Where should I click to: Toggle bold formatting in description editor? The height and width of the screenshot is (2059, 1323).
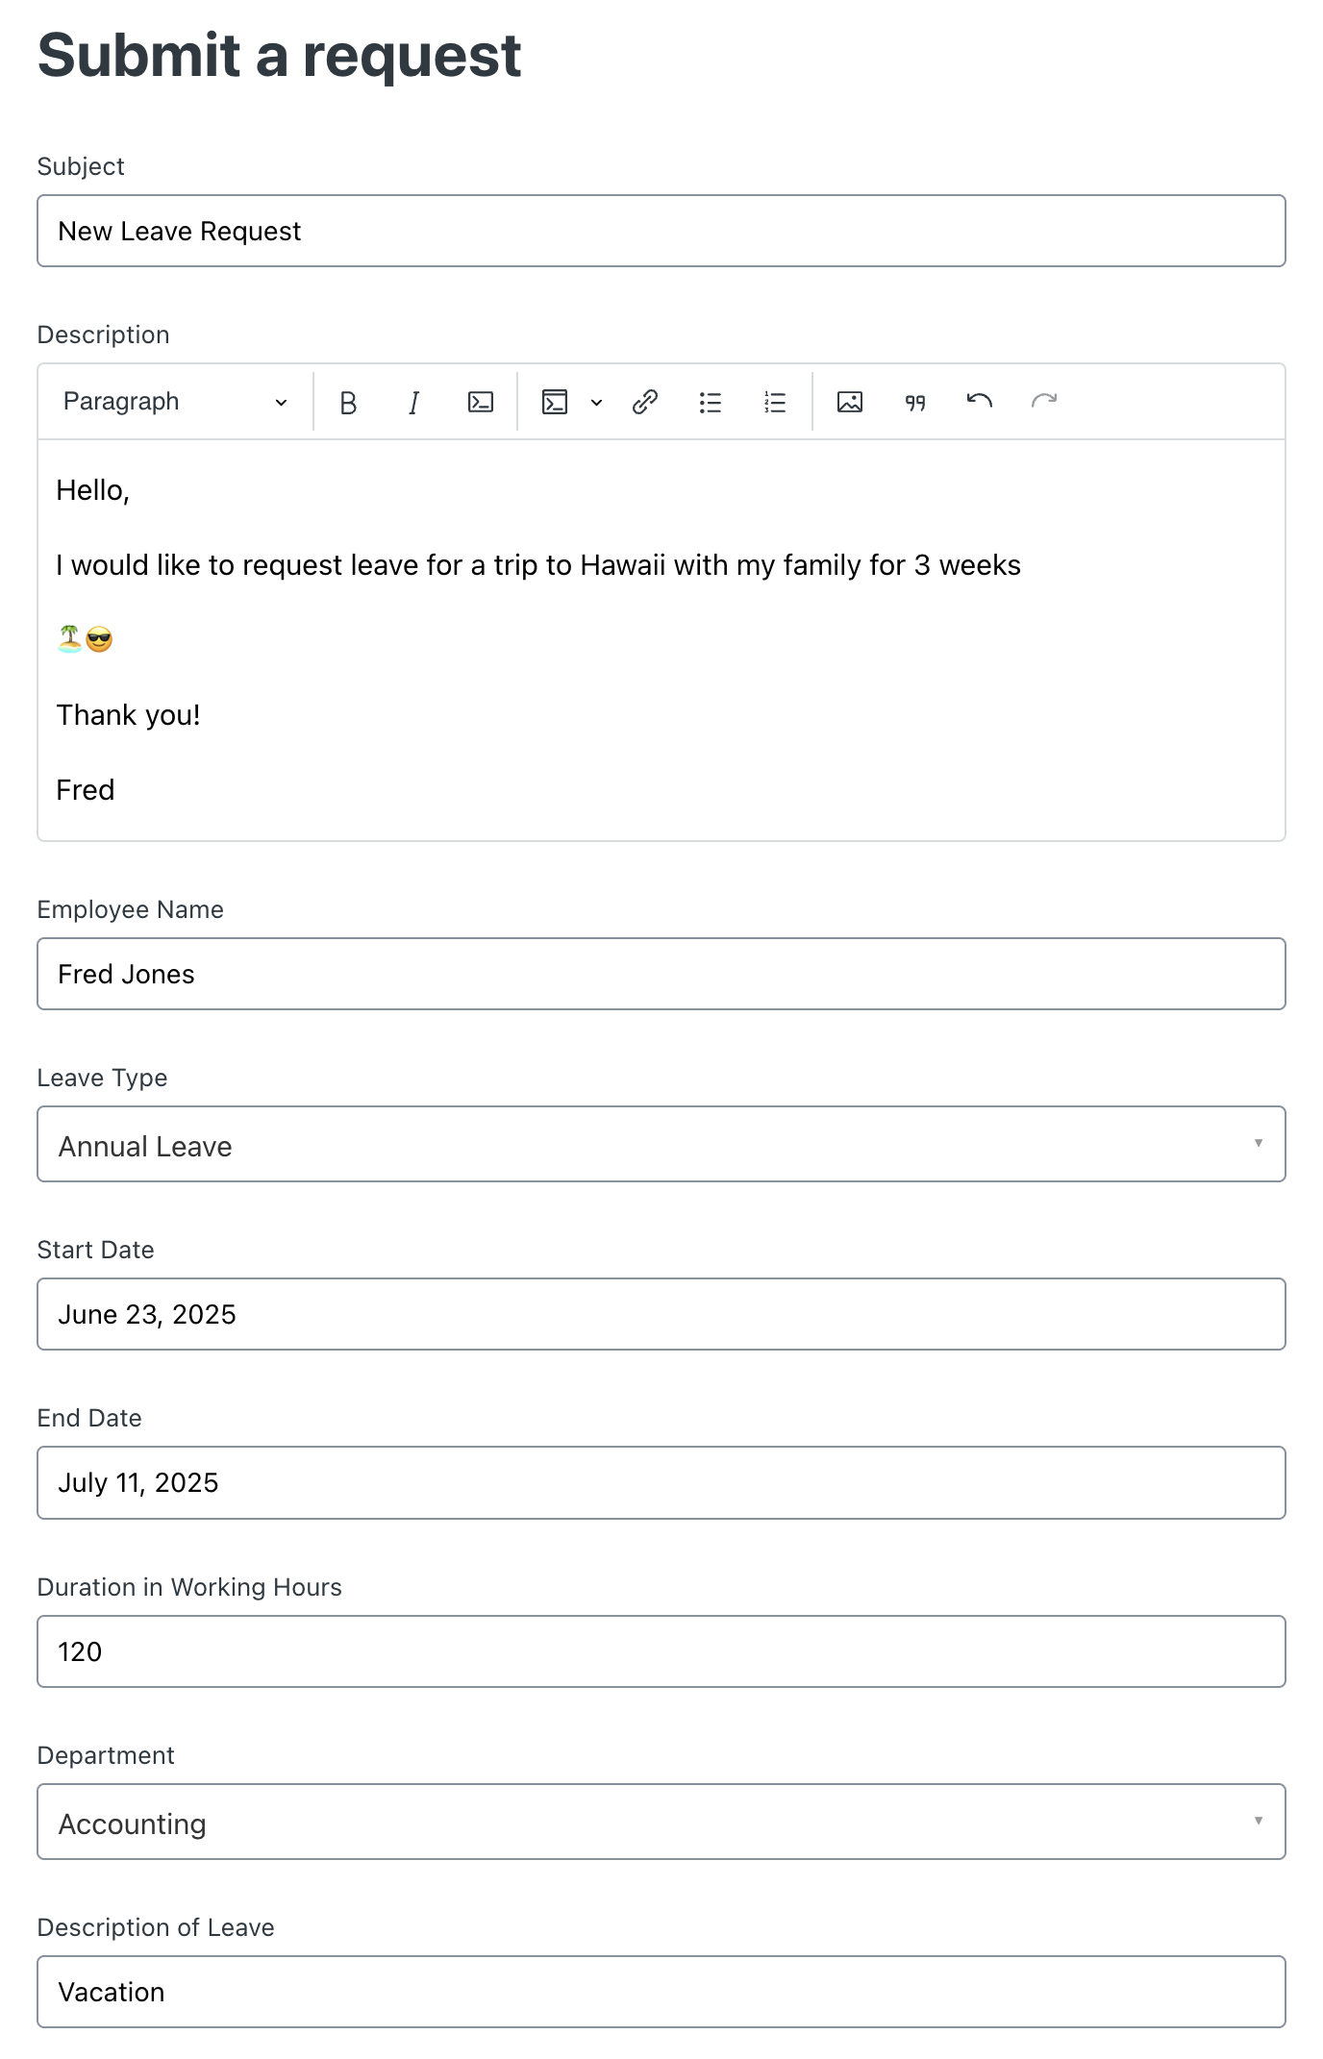[348, 402]
